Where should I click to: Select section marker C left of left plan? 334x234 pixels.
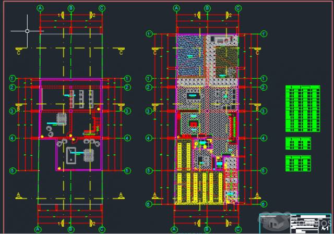[x=19, y=51]
